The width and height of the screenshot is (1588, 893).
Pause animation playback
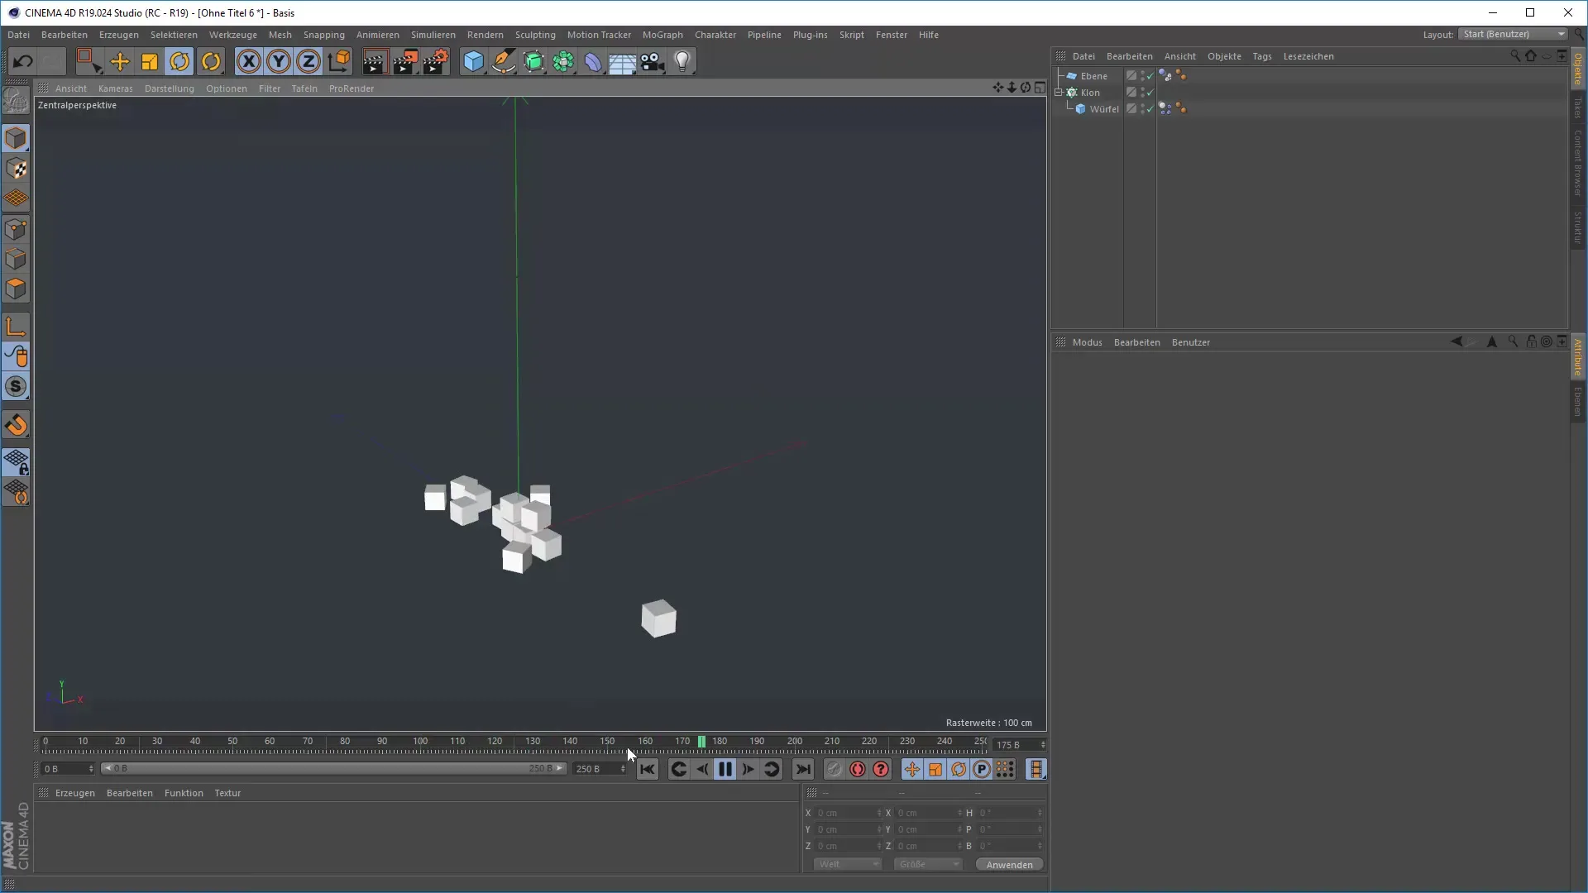[x=725, y=770]
